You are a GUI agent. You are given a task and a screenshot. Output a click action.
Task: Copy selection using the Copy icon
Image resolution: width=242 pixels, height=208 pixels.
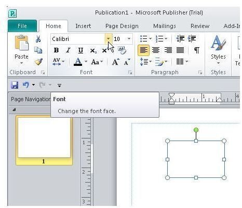pyautogui.click(x=38, y=50)
